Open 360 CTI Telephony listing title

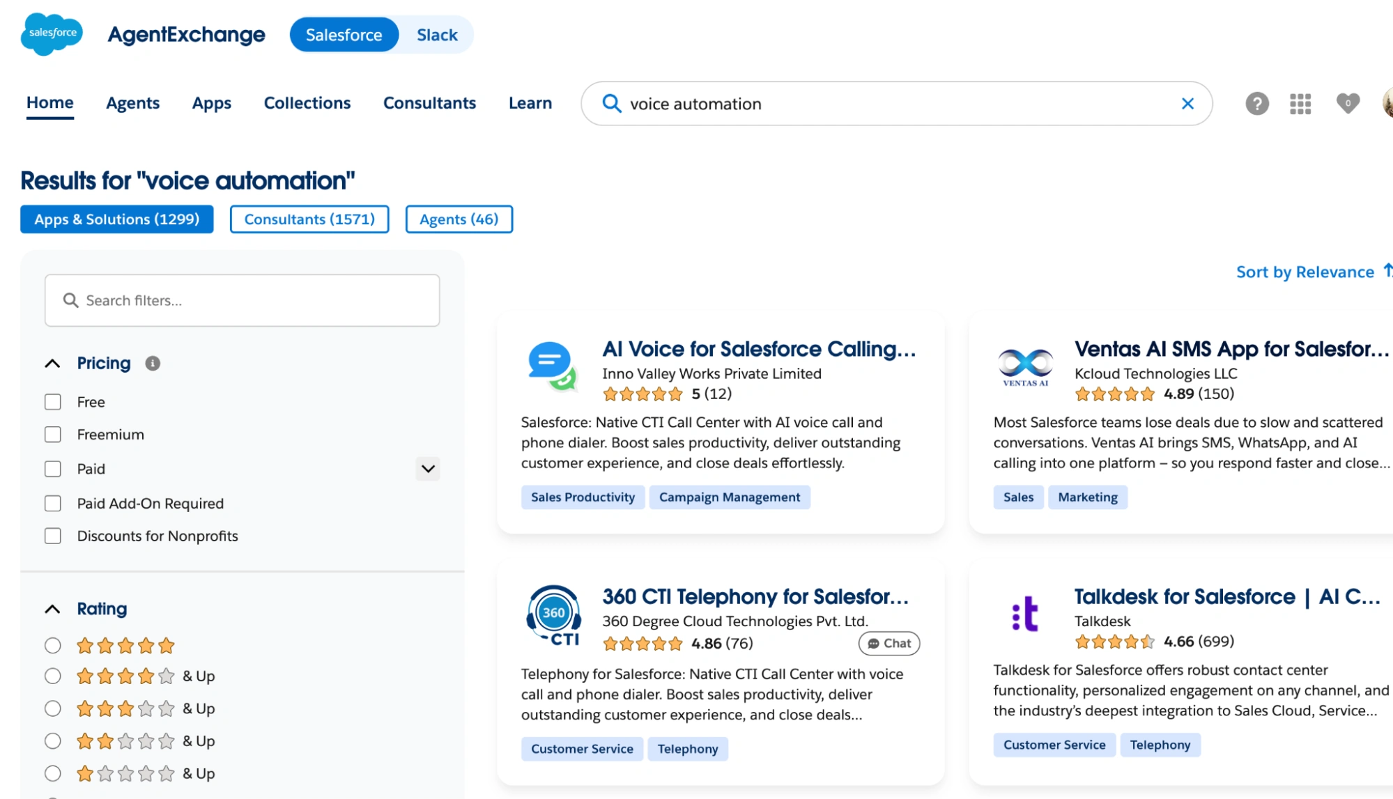click(x=755, y=597)
